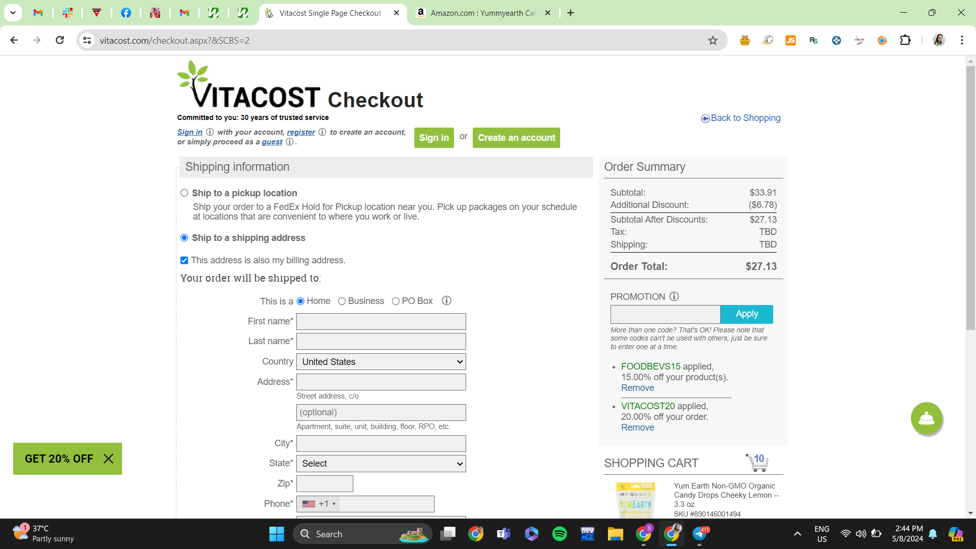
Task: Reload the Vitacost checkout page
Action: coord(60,40)
